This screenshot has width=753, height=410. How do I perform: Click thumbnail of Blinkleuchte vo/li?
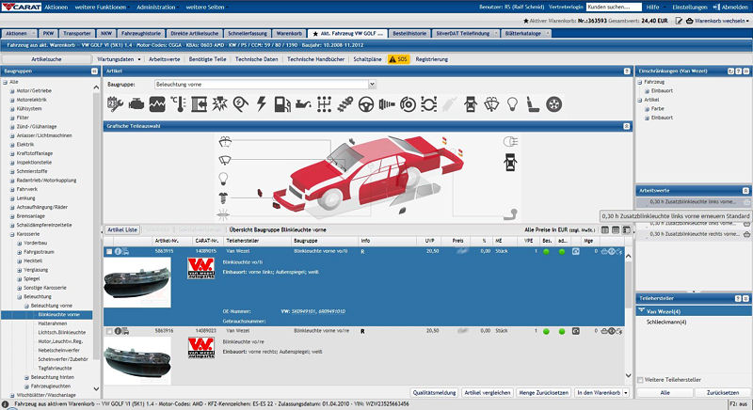tap(137, 282)
